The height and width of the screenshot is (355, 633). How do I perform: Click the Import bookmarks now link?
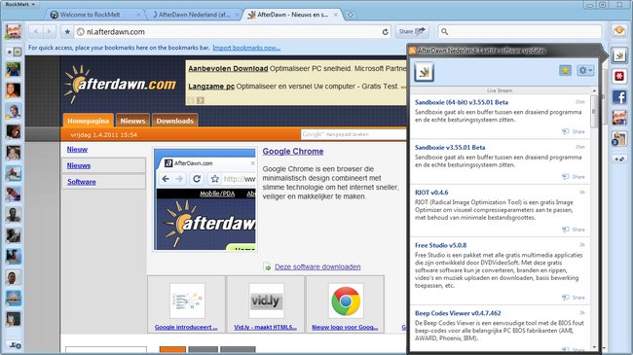coord(246,48)
